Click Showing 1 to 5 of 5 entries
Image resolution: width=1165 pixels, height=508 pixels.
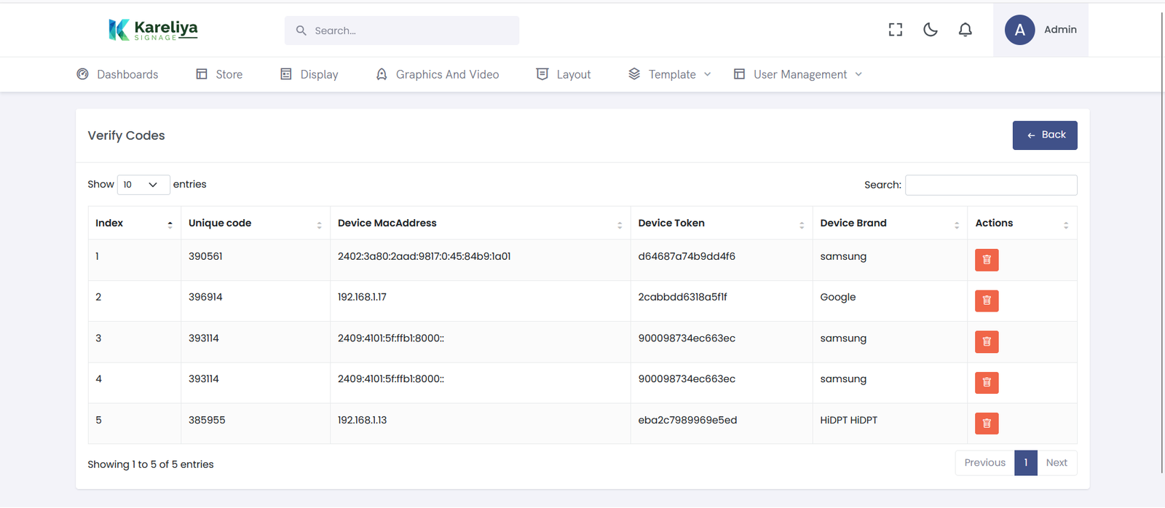pyautogui.click(x=151, y=464)
